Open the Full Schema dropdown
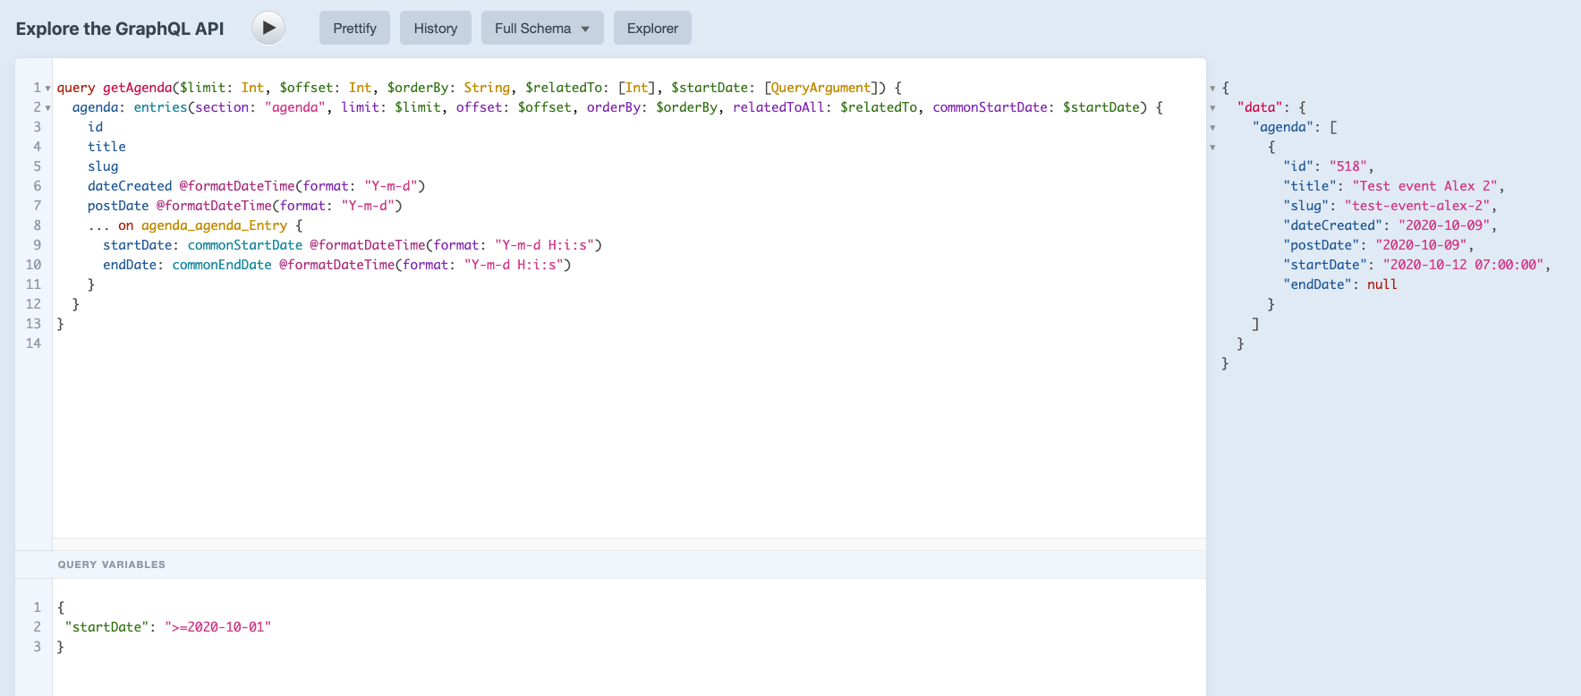Viewport: 1581px width, 696px height. tap(542, 28)
